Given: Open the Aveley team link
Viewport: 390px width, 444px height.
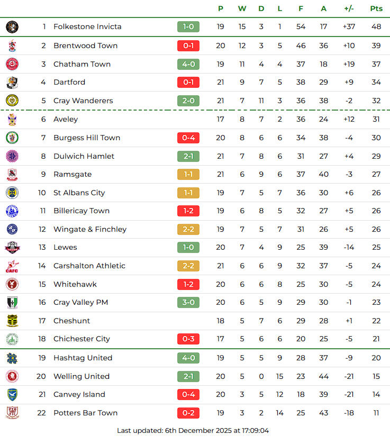Looking at the screenshot, I should [x=66, y=119].
